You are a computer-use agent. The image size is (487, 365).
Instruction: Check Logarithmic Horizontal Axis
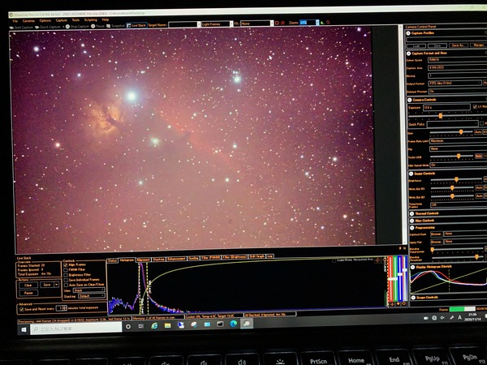[334, 260]
